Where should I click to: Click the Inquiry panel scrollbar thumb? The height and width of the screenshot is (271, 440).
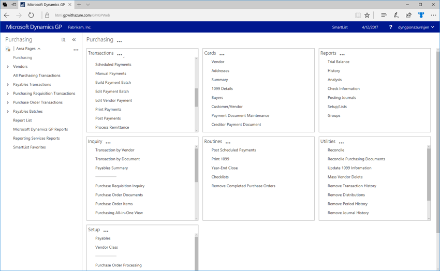pos(196,165)
